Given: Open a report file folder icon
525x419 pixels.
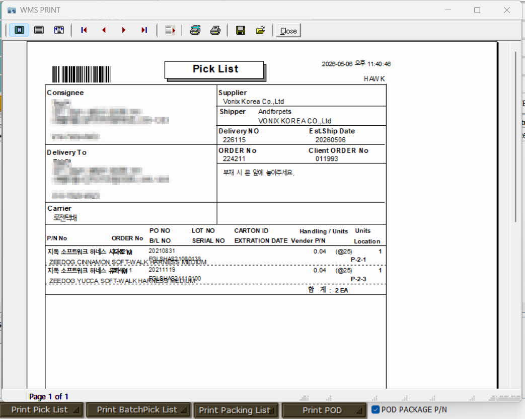Looking at the screenshot, I should pos(261,30).
